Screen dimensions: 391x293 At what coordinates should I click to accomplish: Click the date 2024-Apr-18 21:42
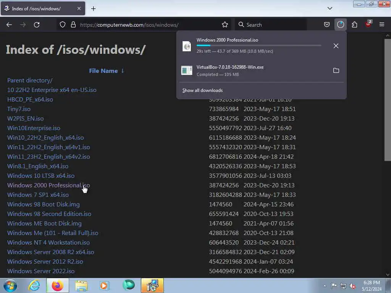point(268,157)
